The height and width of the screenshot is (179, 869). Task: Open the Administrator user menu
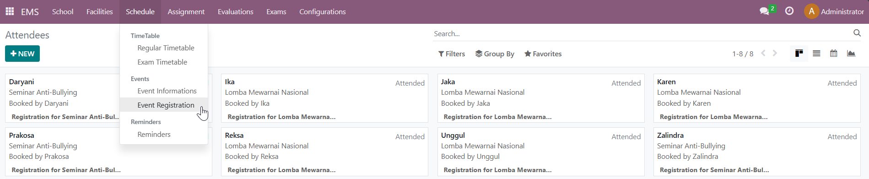pos(834,11)
